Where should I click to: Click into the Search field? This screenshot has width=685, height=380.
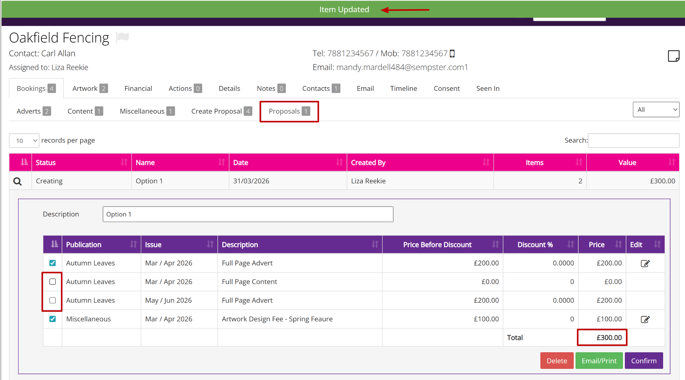[x=633, y=140]
